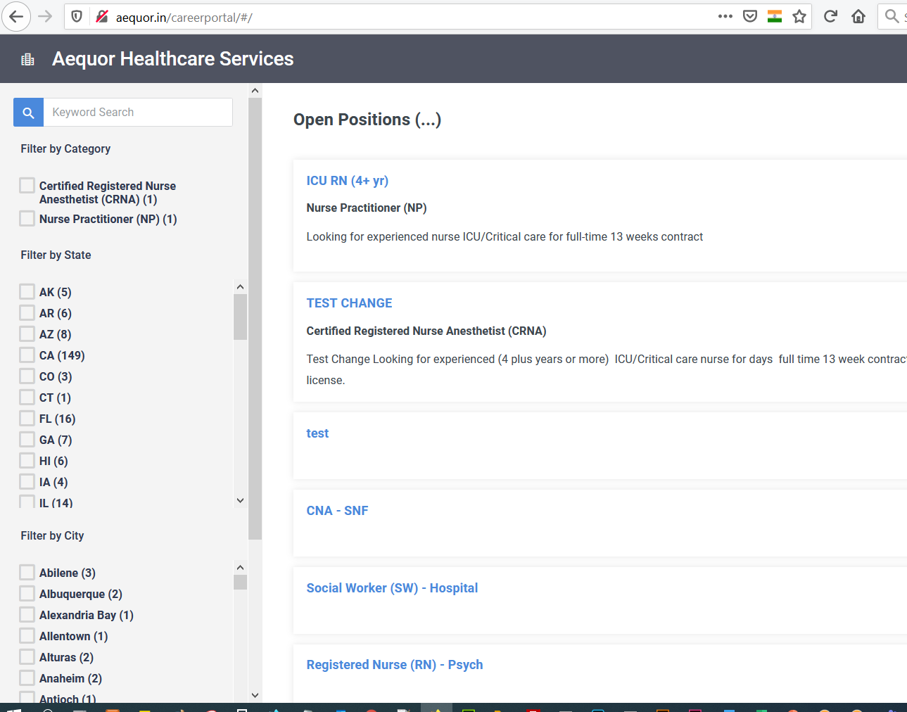Select the Abilene (3) city checkbox
The image size is (907, 712).
pos(26,572)
